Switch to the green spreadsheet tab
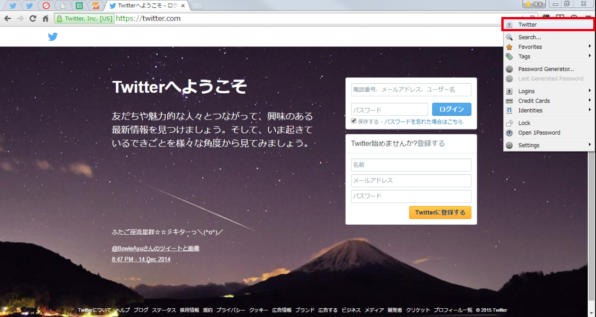 [x=79, y=6]
